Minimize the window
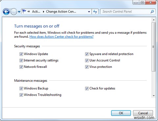 [x=136, y=2]
